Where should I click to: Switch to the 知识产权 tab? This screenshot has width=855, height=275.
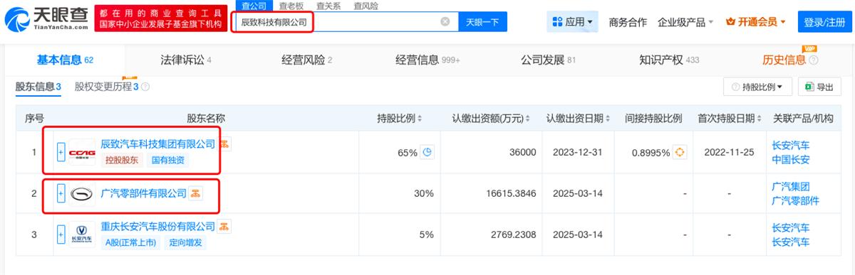pyautogui.click(x=660, y=60)
